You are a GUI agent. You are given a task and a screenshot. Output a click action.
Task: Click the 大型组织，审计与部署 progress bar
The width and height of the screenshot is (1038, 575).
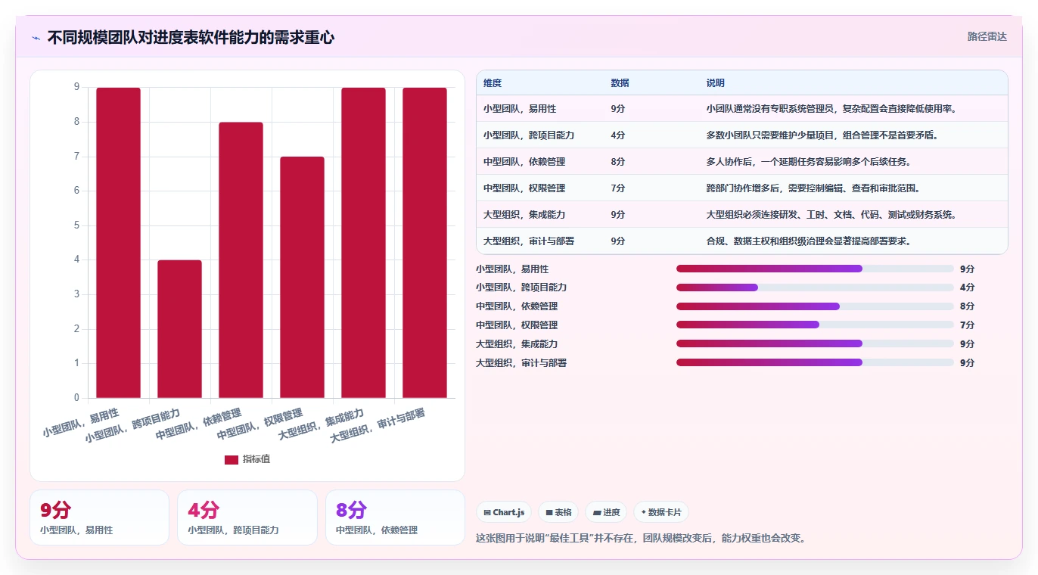(x=815, y=362)
